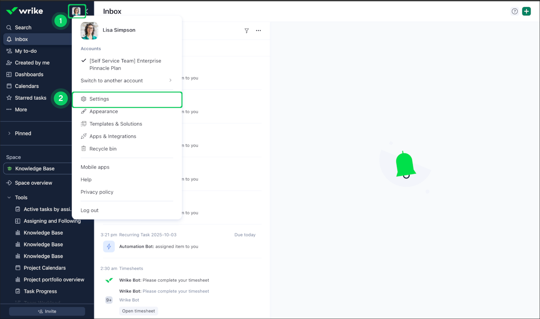Click Log out in the profile menu

tap(89, 210)
